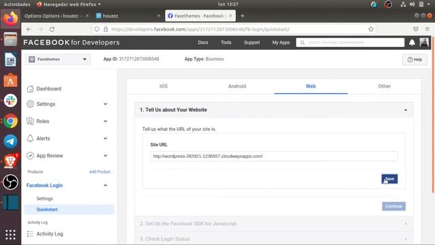Viewport: 435px width, 245px height.
Task: Expand the App Review sidebar section
Action: (x=105, y=156)
